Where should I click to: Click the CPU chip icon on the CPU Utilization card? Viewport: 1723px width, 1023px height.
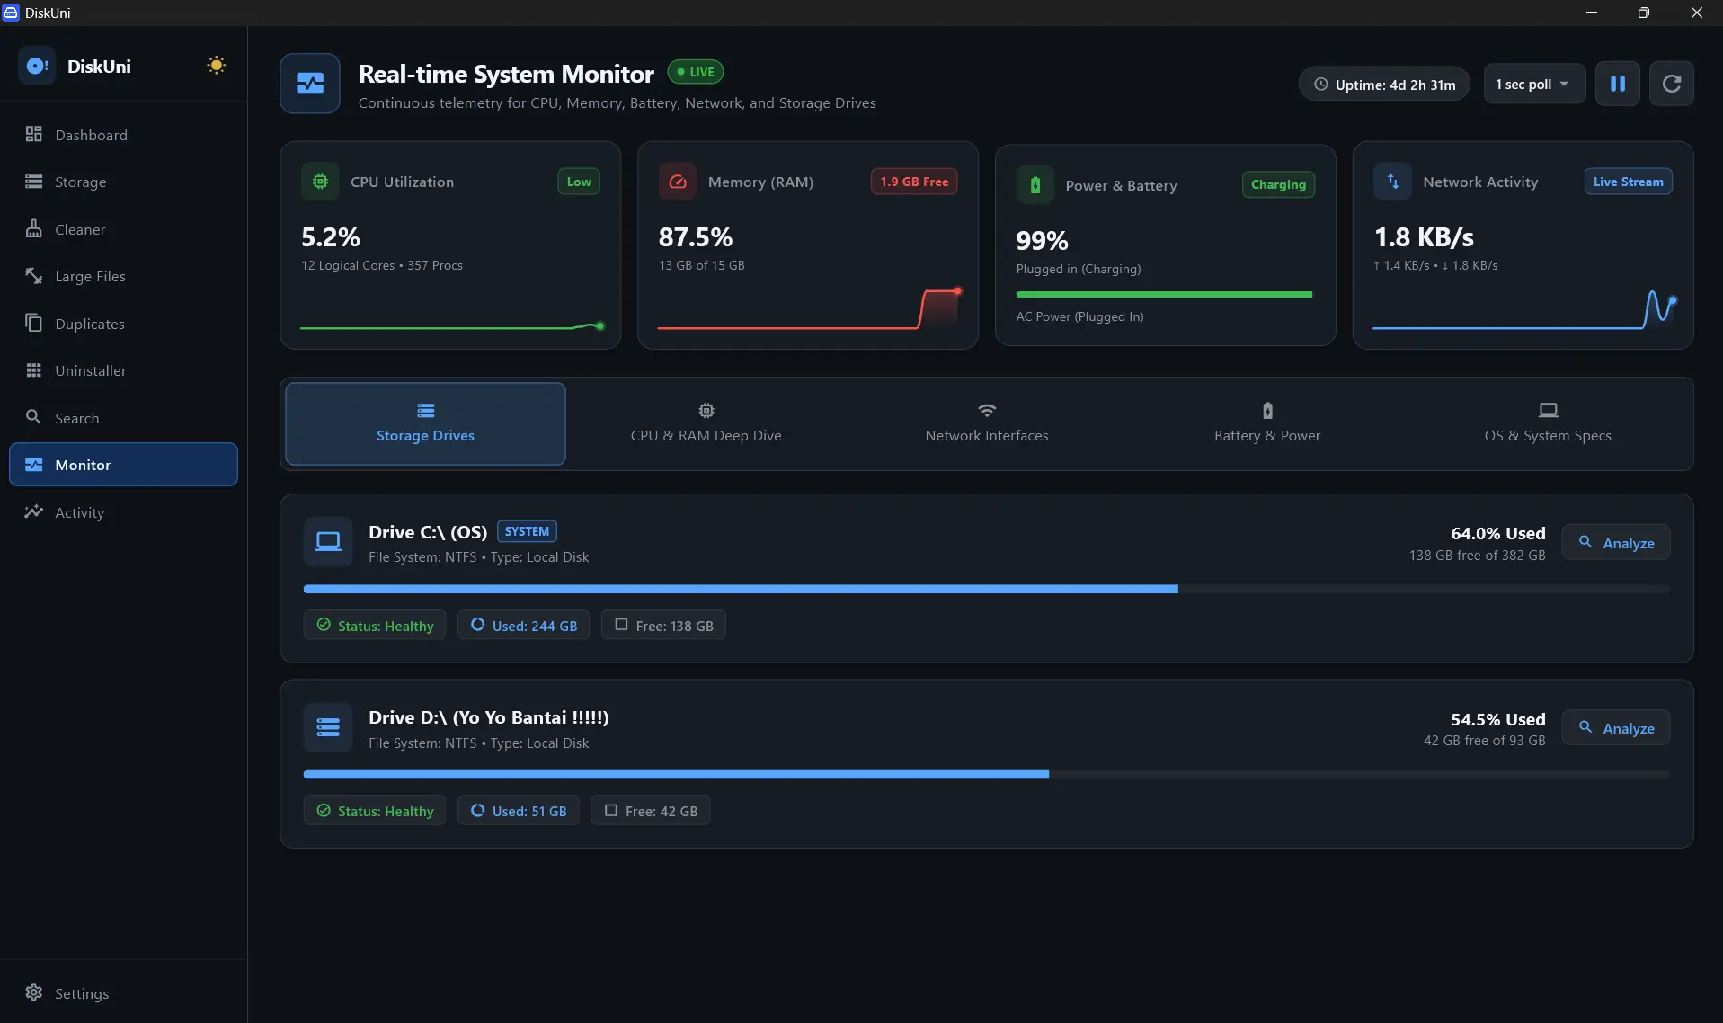[320, 182]
